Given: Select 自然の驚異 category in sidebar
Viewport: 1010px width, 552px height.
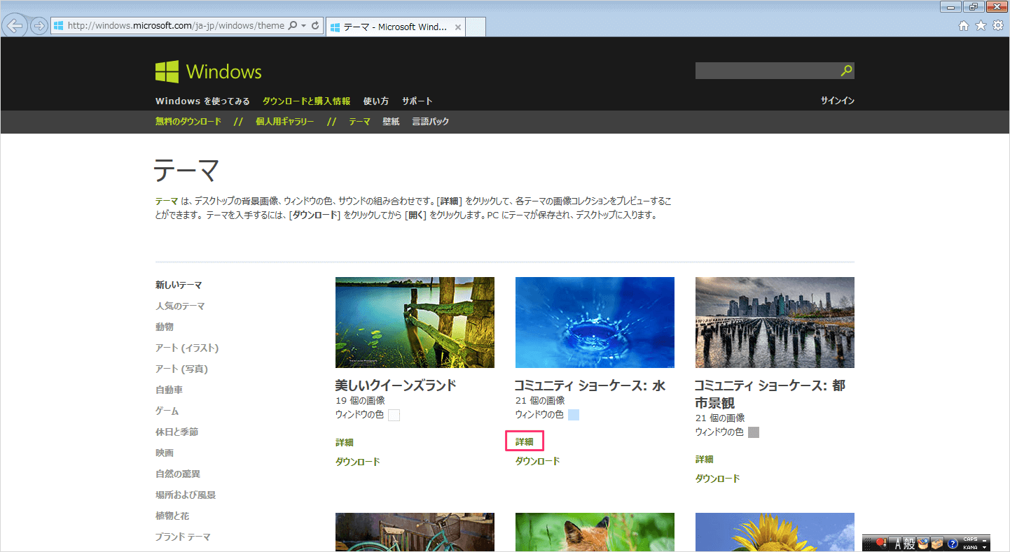Looking at the screenshot, I should [178, 474].
